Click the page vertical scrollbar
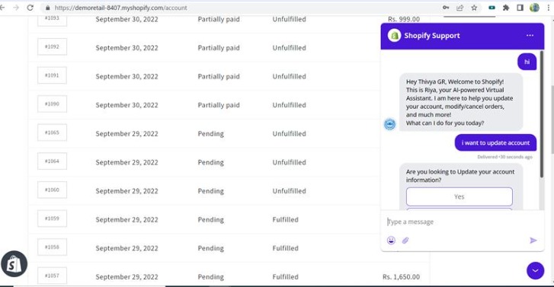This screenshot has height=287, width=554. coord(552,120)
